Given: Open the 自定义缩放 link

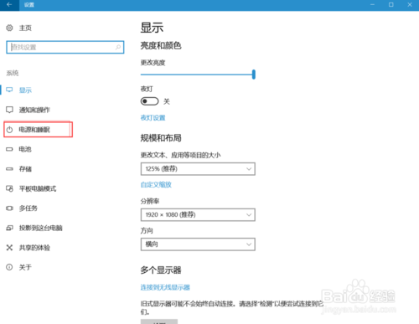Looking at the screenshot, I should (156, 184).
